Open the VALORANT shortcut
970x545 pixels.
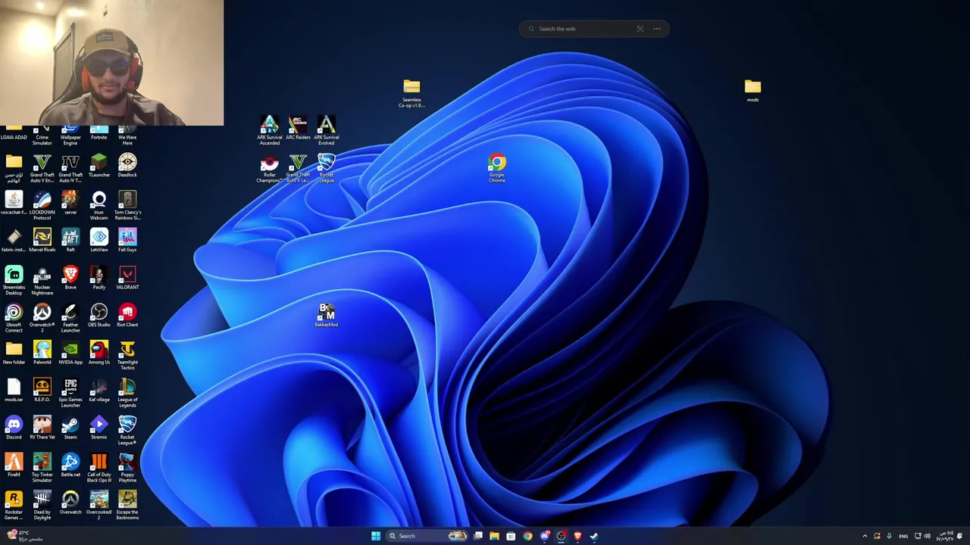tap(127, 278)
